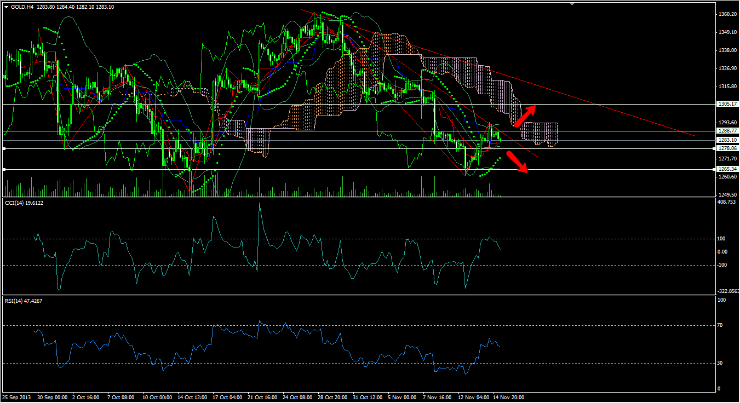Click the 14 Nov 20:00 time label
740x403 pixels.
pyautogui.click(x=508, y=398)
